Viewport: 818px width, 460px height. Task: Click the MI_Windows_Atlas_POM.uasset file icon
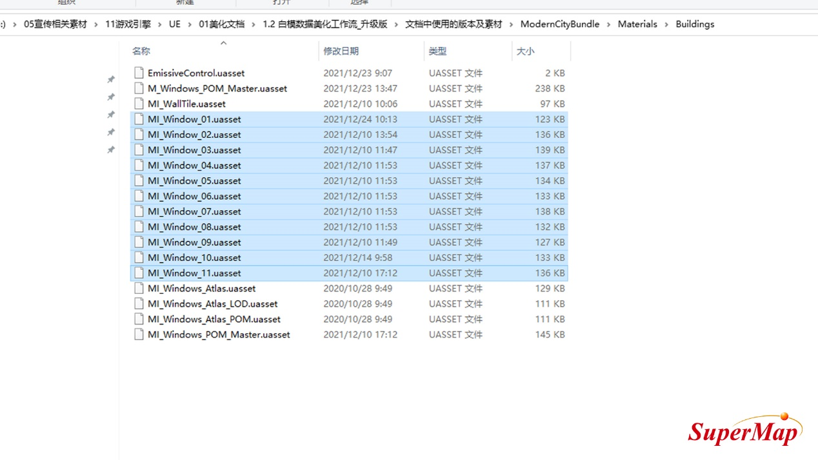click(138, 319)
